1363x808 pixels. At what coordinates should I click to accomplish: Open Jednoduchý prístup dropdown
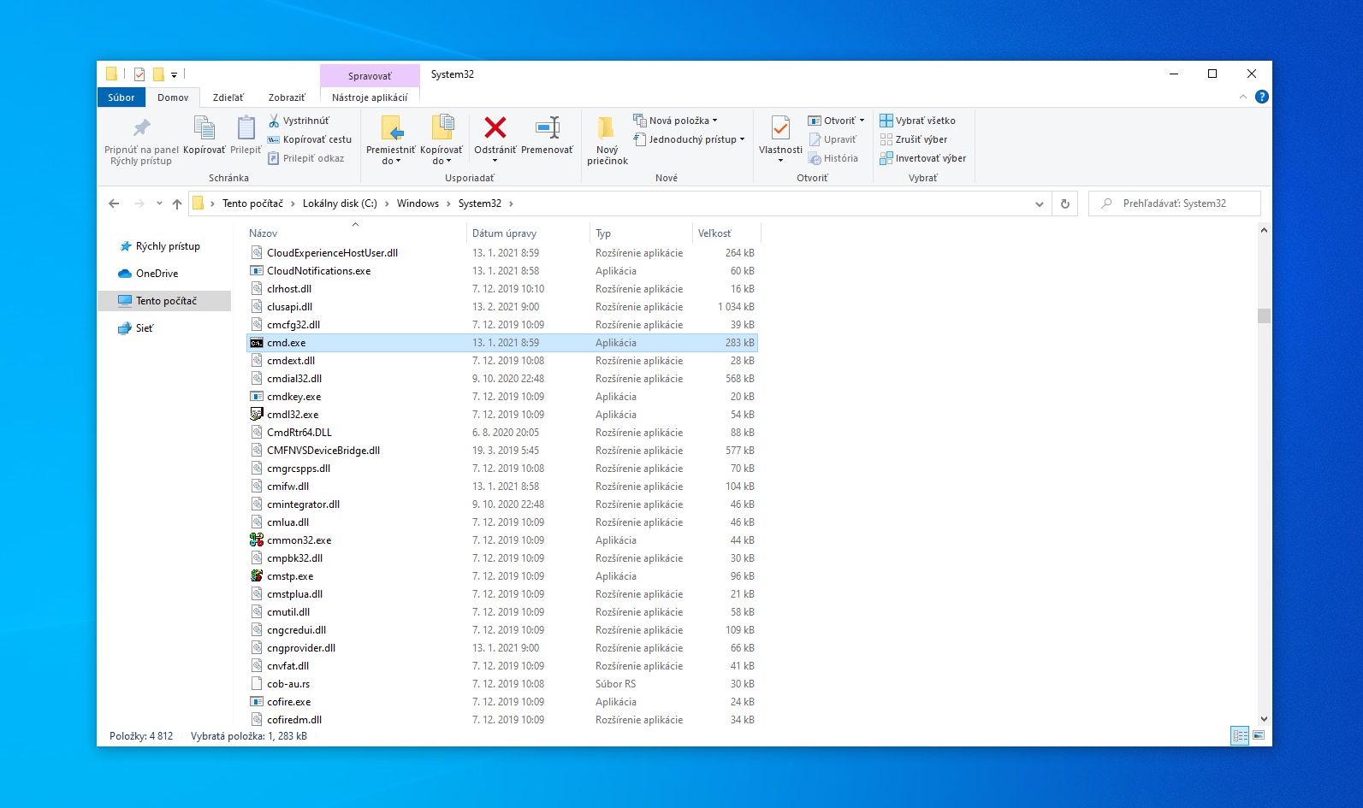point(689,139)
